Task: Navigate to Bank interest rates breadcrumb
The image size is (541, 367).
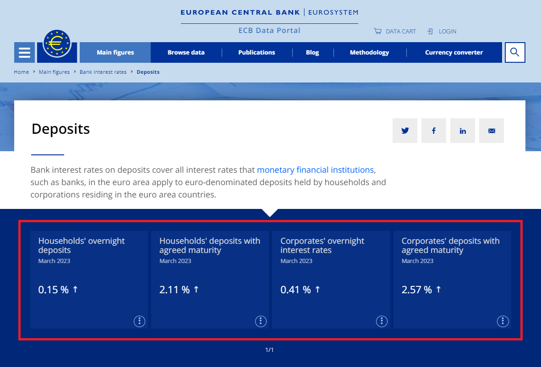Action: pyautogui.click(x=103, y=72)
